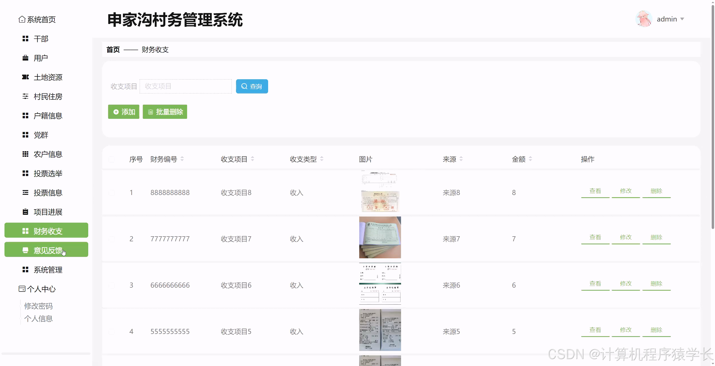Open the 村民住房 section
Screen dimensions: 715x366
point(48,97)
